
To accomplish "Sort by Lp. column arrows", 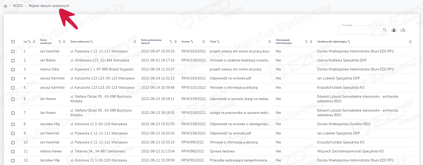I will (29, 42).
